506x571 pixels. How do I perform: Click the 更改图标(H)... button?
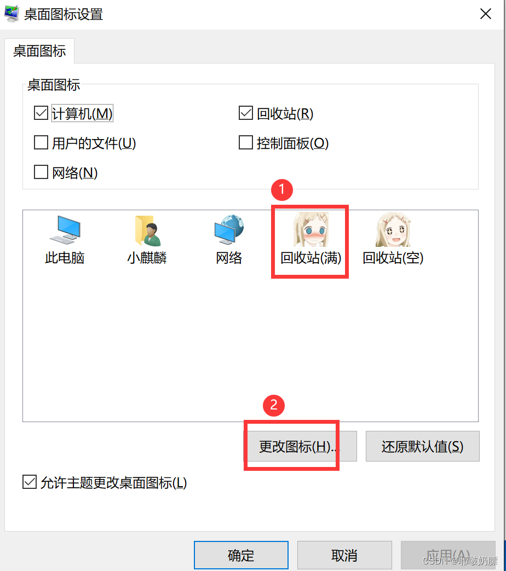pos(300,447)
